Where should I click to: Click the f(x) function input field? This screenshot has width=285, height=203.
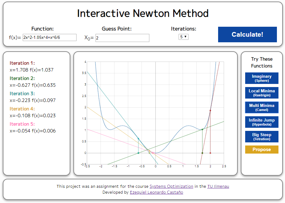(49, 37)
